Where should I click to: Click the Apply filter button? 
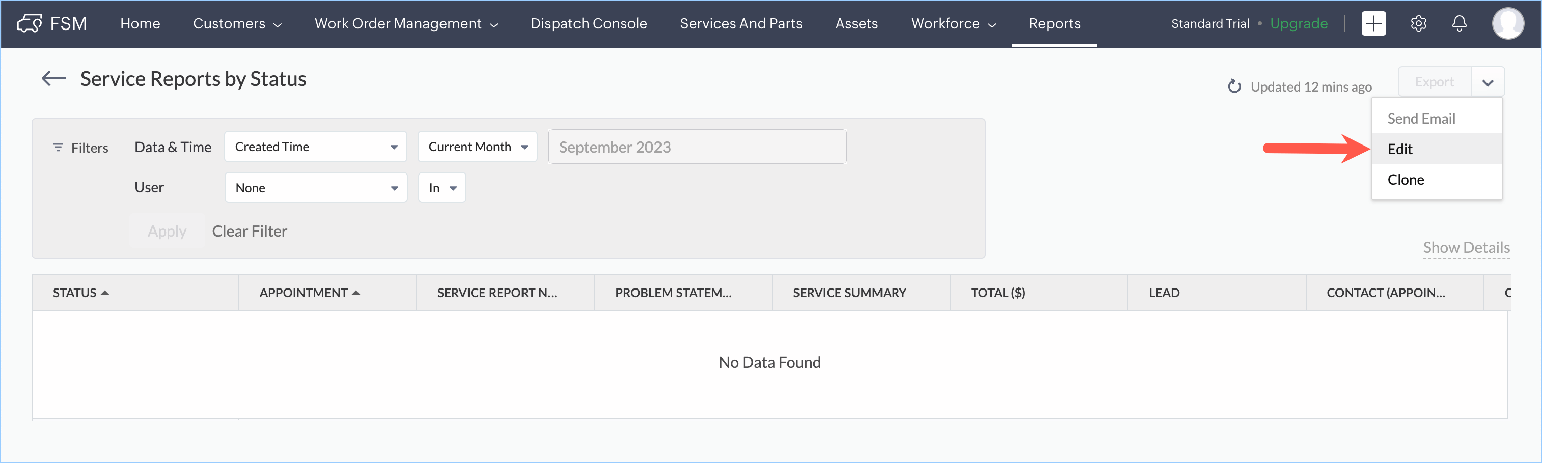click(167, 231)
